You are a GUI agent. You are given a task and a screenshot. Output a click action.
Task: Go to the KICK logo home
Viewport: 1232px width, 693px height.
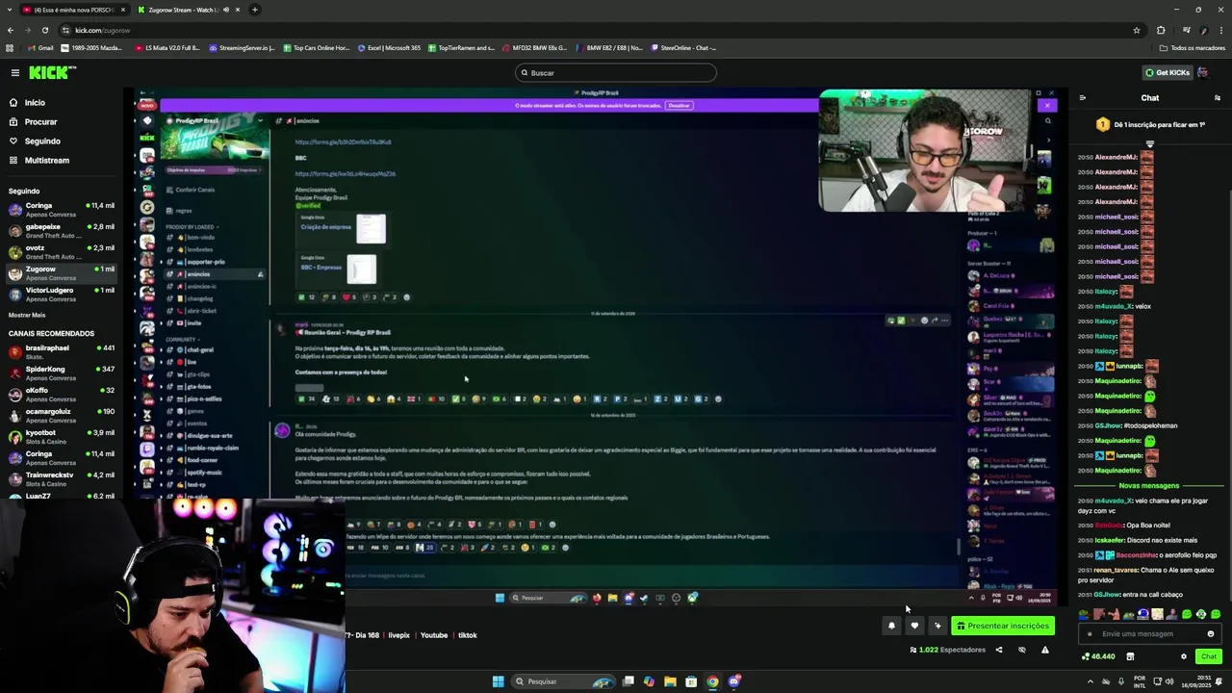pyautogui.click(x=52, y=72)
